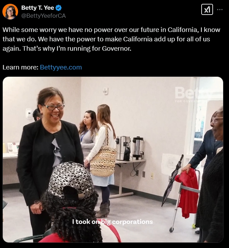Open the three-dot more options menu

click(220, 10)
